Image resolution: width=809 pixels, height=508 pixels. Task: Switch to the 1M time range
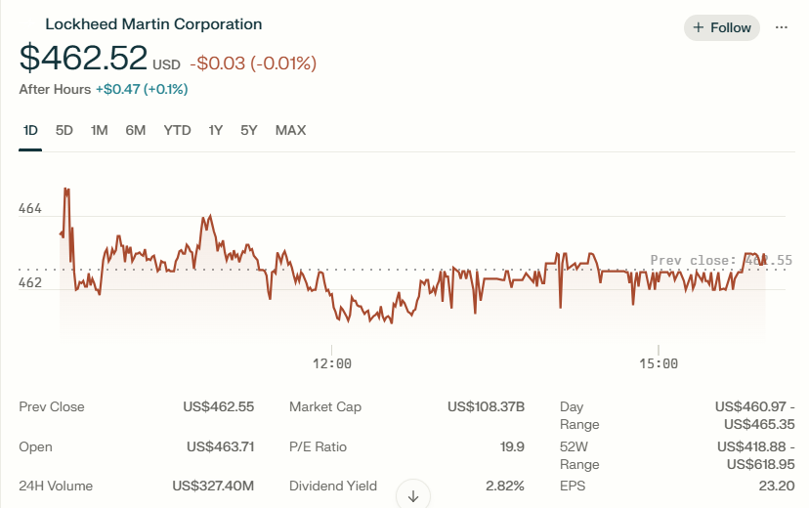coord(99,131)
